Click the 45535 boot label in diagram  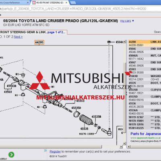[x=84, y=129]
